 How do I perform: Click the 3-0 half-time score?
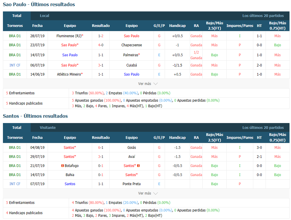pos(259,147)
